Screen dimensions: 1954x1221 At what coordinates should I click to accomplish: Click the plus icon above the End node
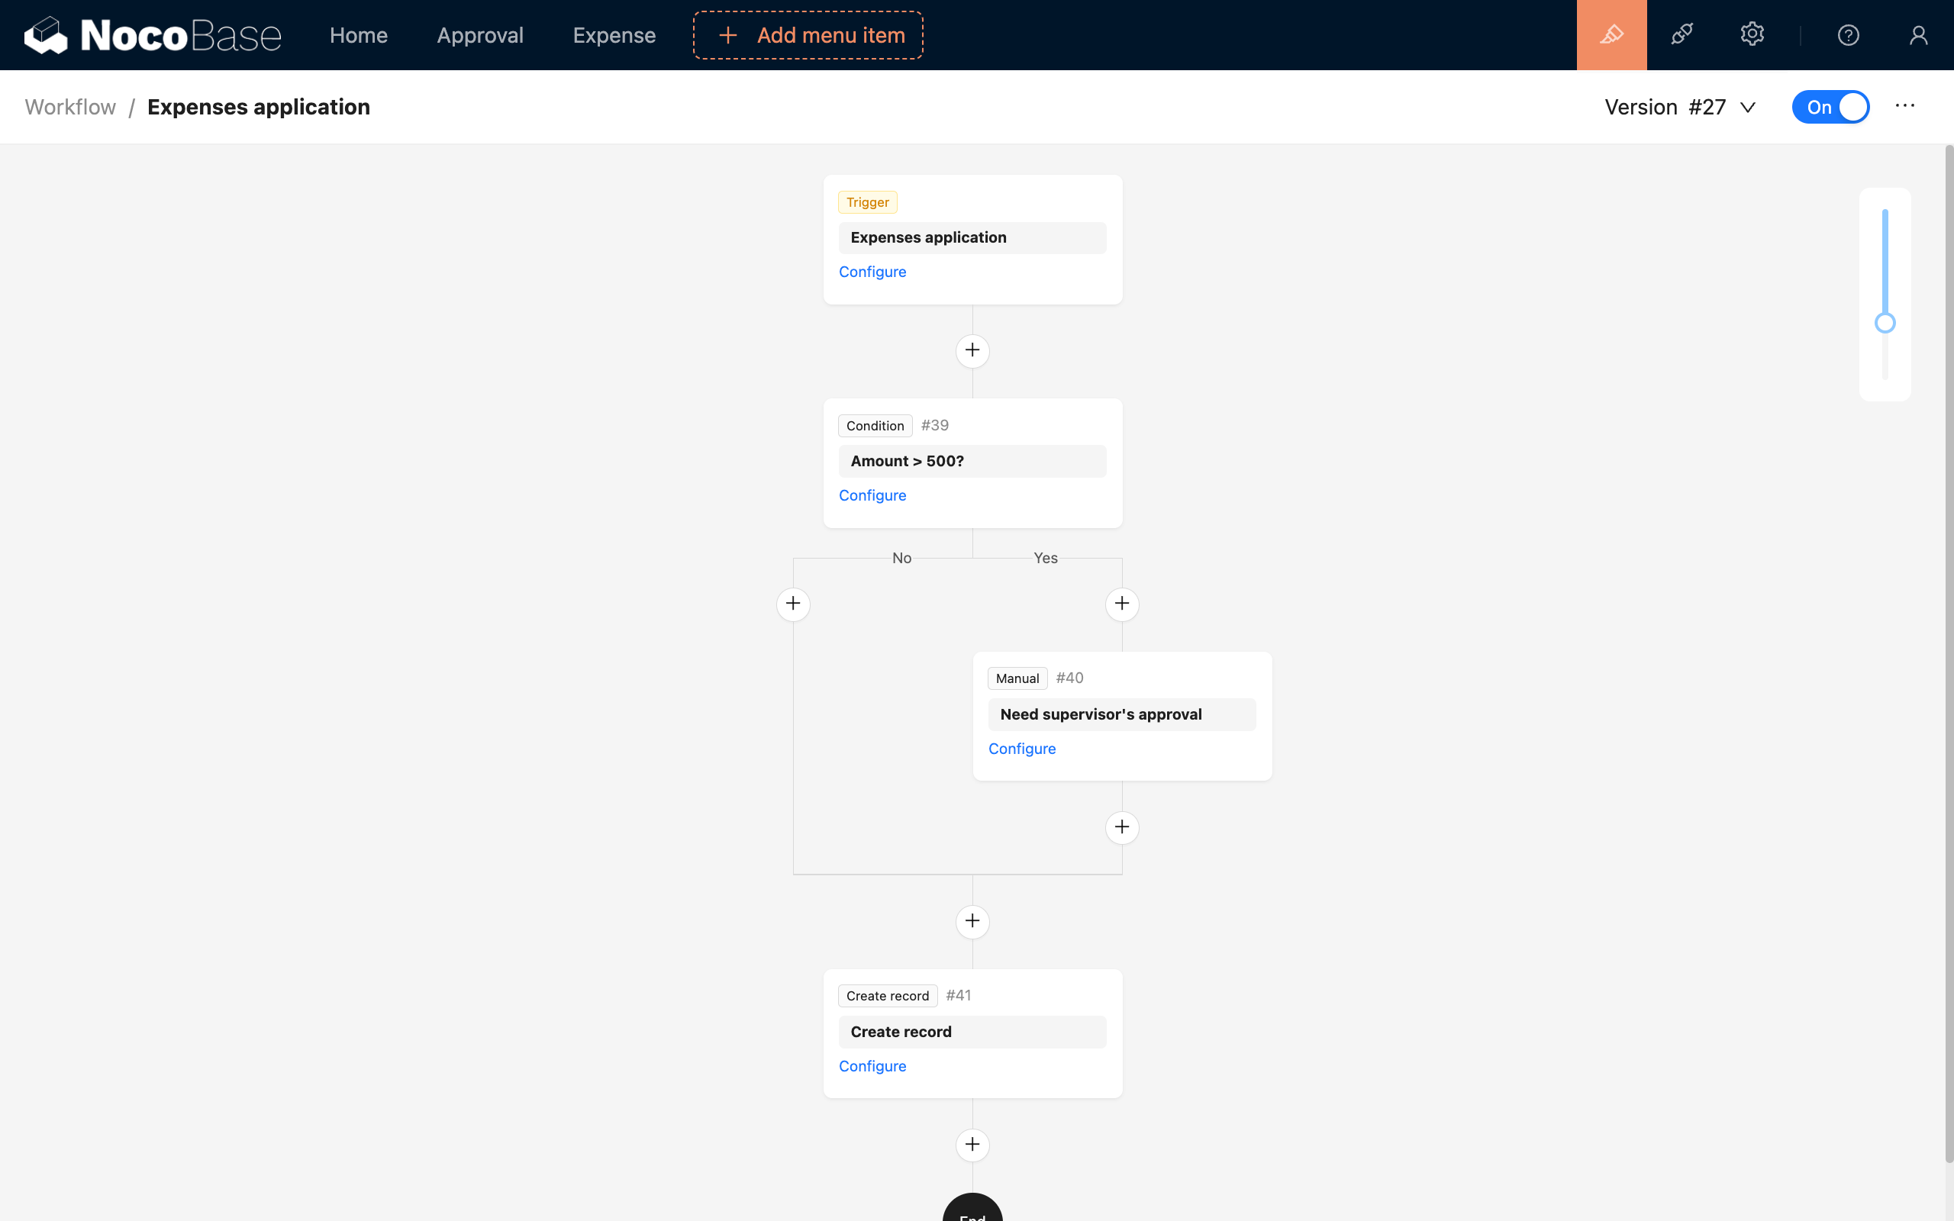point(972,1144)
